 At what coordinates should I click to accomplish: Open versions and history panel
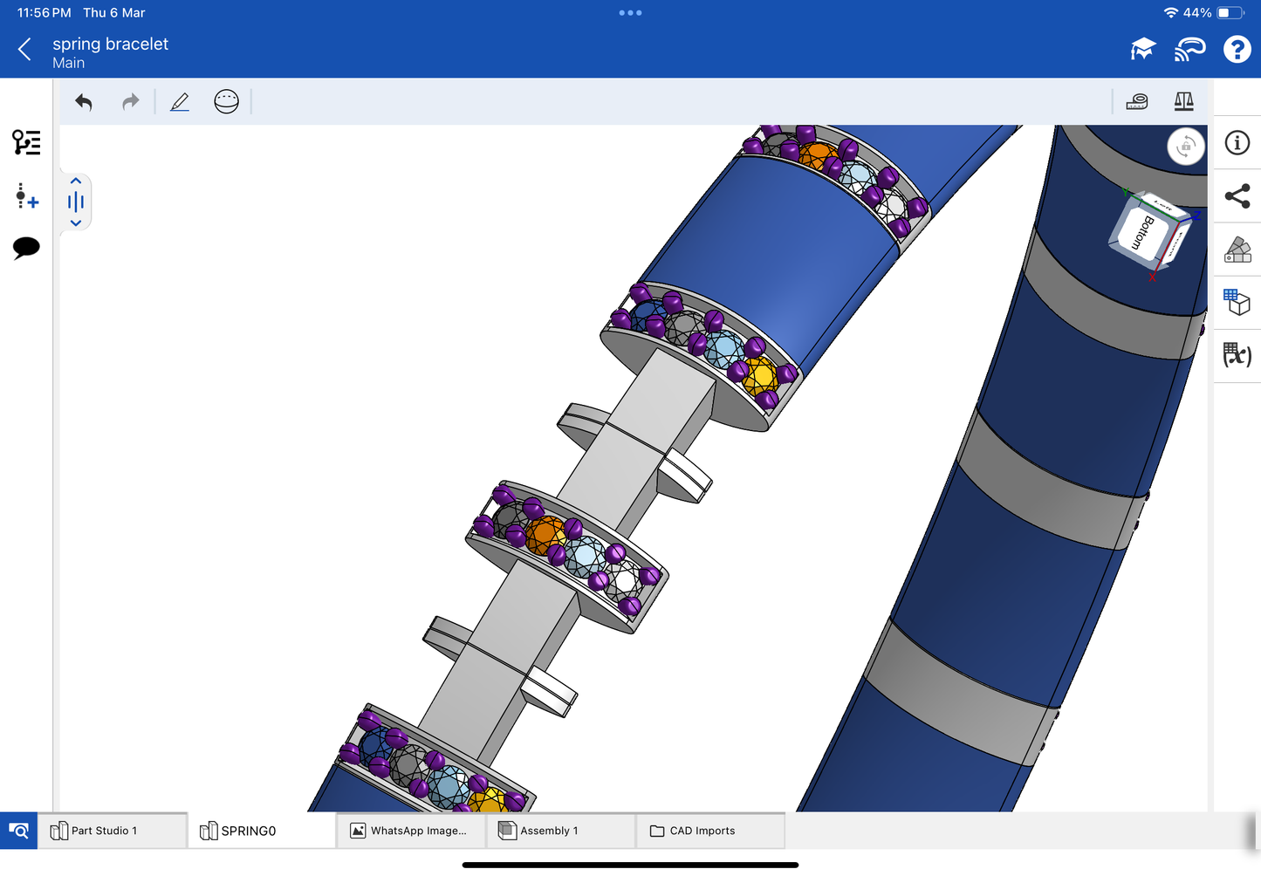coord(26,142)
